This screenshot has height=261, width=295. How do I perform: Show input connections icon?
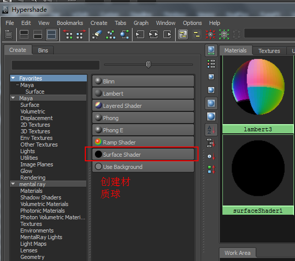coord(140,35)
